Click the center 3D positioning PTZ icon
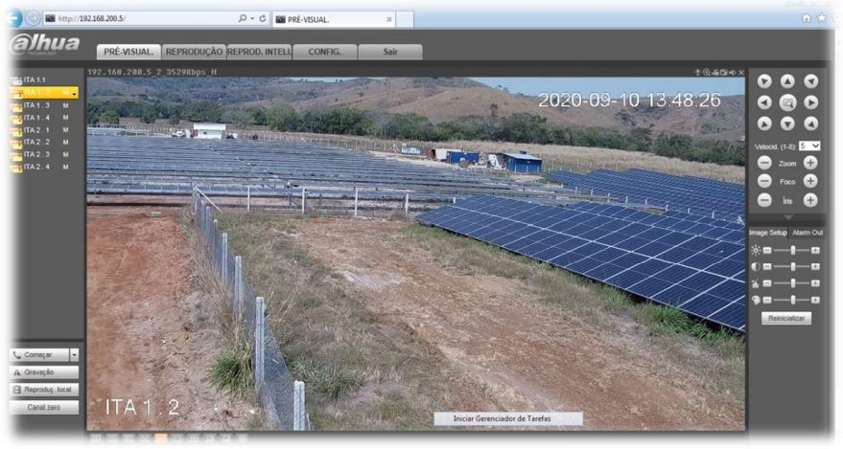Image resolution: width=843 pixels, height=449 pixels. click(787, 102)
